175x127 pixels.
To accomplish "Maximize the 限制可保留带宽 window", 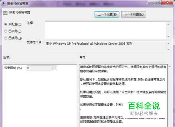I will (x=158, y=2).
